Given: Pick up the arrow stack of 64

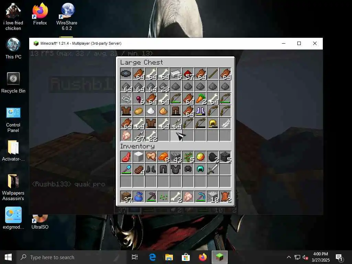Looking at the screenshot, I should 176,123.
